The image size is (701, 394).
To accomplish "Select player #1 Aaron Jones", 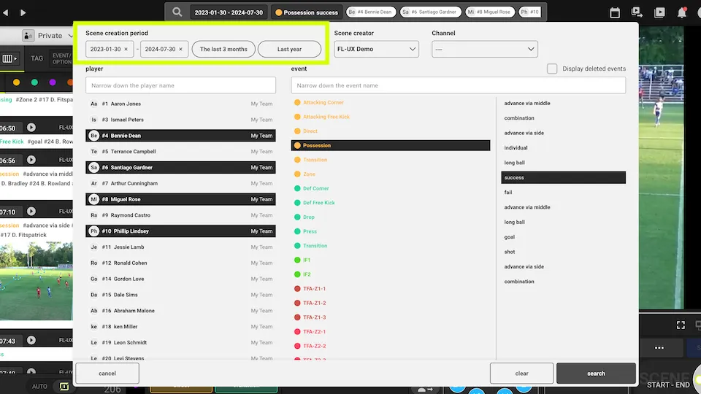I will 180,104.
